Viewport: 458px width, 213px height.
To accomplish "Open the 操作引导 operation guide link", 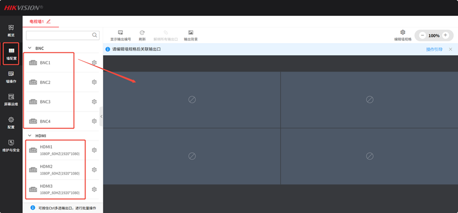I will (x=434, y=49).
